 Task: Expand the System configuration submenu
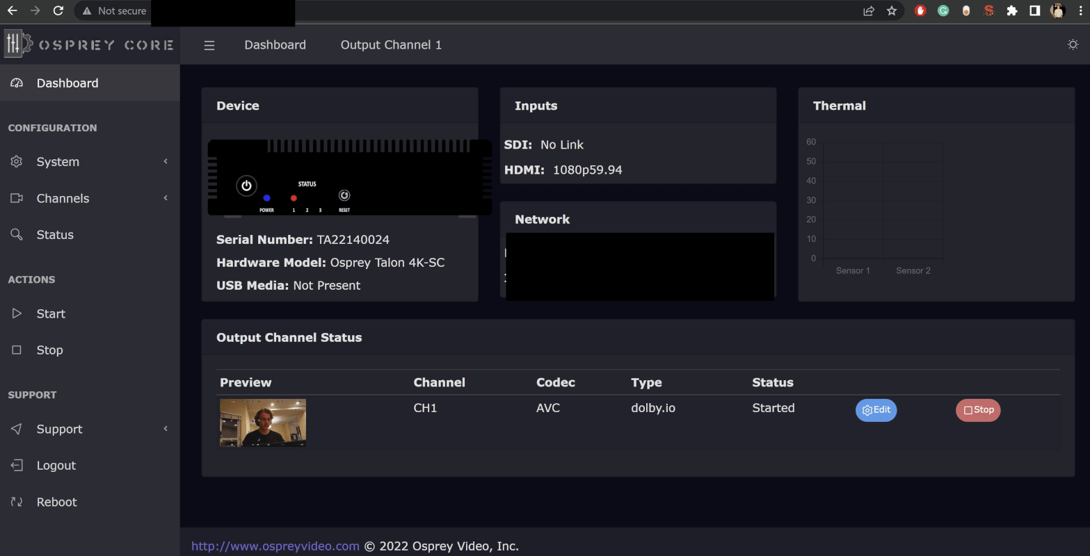(166, 161)
